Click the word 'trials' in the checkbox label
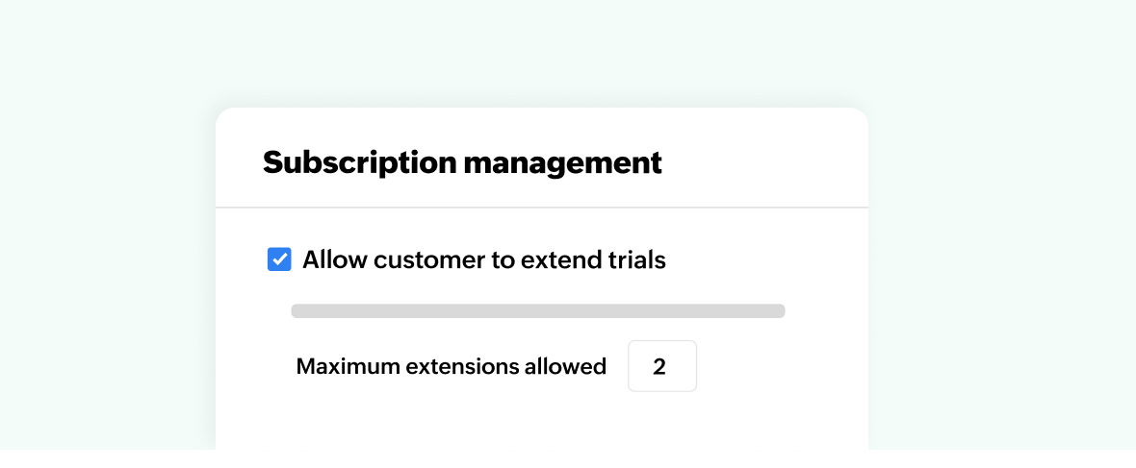This screenshot has width=1136, height=468. click(635, 259)
